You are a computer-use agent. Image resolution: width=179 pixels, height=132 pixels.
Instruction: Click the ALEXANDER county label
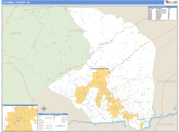coord(166,82)
